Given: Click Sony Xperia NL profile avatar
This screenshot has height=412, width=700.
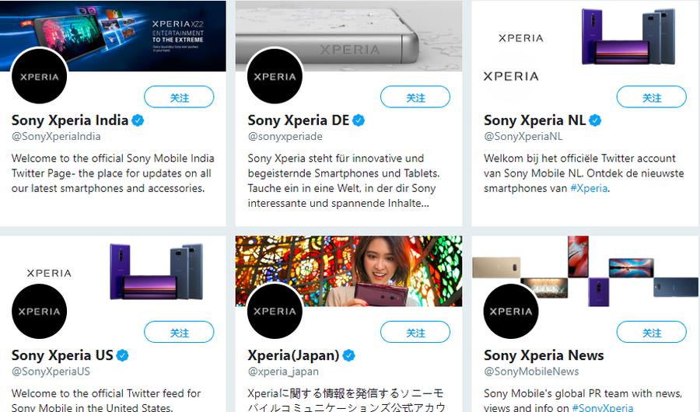Looking at the screenshot, I should point(510,76).
